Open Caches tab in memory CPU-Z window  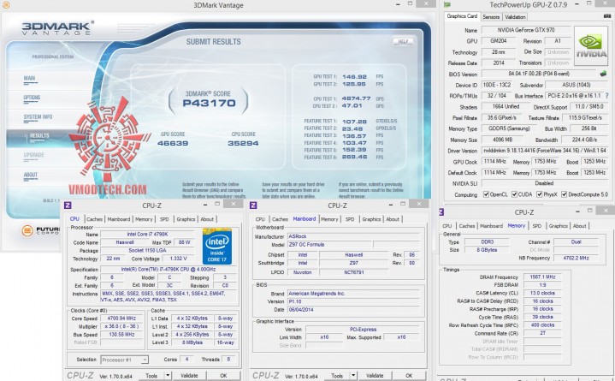(x=467, y=226)
